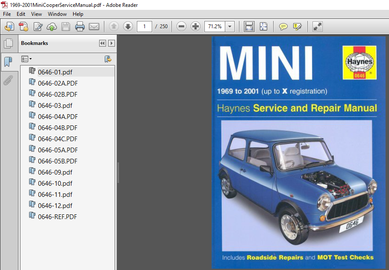The width and height of the screenshot is (389, 270).
Task: Open the Help menu
Action: tap(78, 14)
